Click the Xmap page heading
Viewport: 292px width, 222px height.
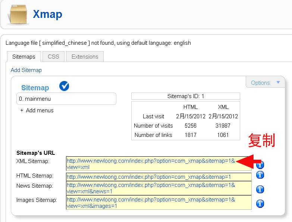47,14
